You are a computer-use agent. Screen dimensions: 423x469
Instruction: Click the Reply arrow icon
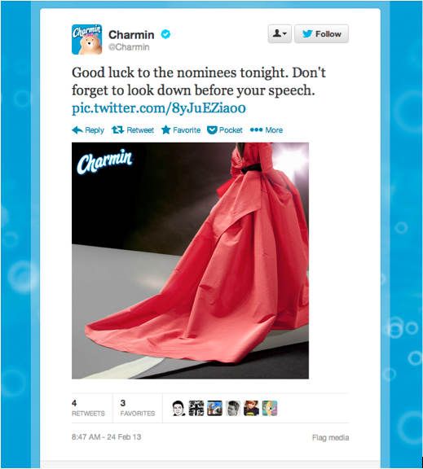[x=77, y=130]
